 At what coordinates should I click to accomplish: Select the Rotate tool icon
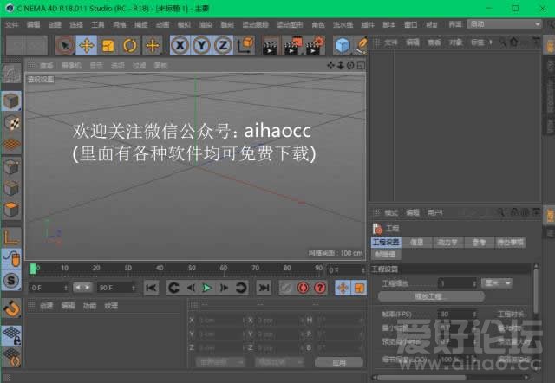(x=130, y=45)
